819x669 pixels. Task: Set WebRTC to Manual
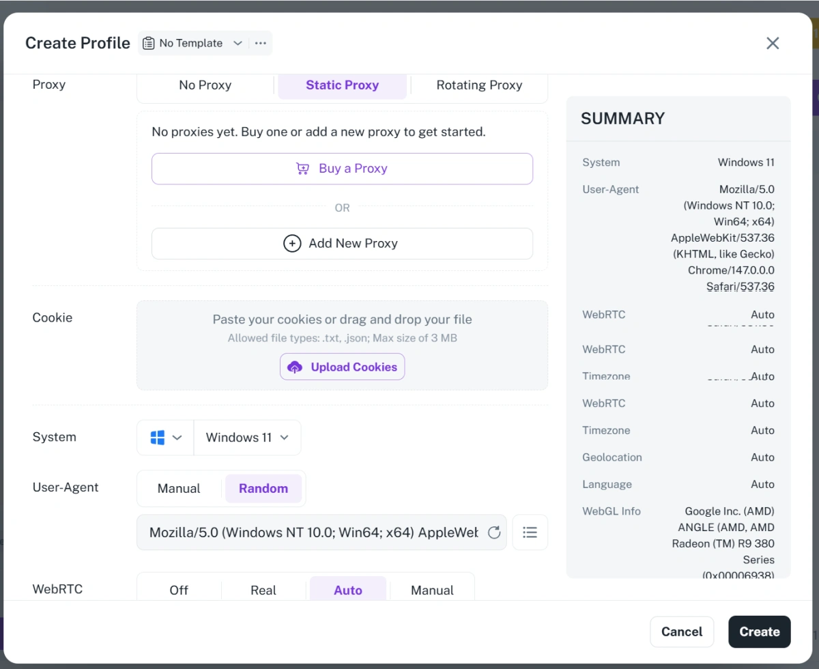pos(432,590)
